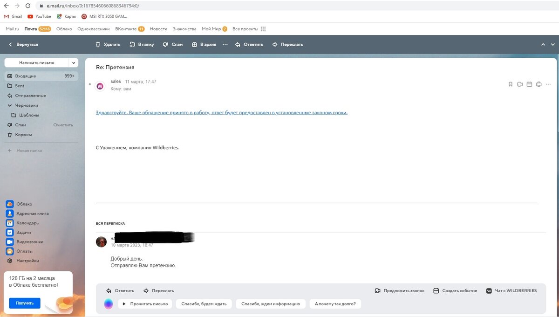559x317 pixels.
Task: Open Чат с WILDBERRIES
Action: (x=511, y=290)
